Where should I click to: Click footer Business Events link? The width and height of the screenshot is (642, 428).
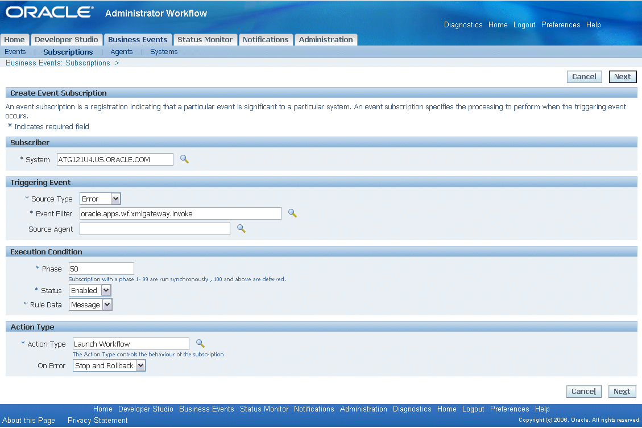pyautogui.click(x=206, y=409)
